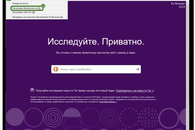Choose the "Новая личность" menu entry

pyautogui.click(x=20, y=3)
